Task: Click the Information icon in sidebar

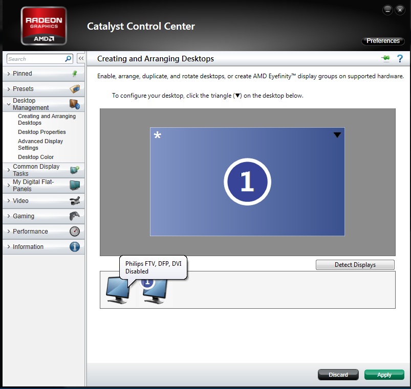Action: tap(75, 246)
